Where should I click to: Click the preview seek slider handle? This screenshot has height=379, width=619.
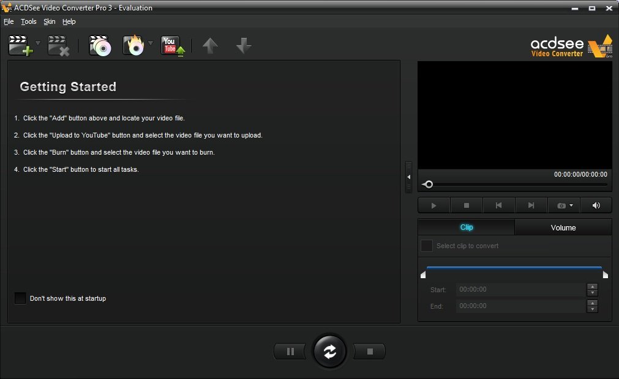coord(429,185)
